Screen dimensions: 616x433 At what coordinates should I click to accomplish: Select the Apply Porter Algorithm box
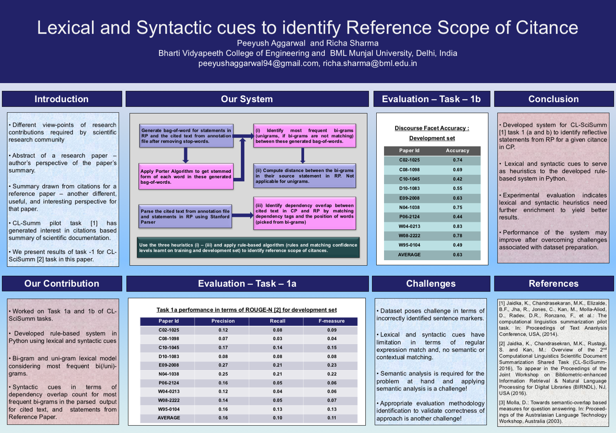point(186,177)
